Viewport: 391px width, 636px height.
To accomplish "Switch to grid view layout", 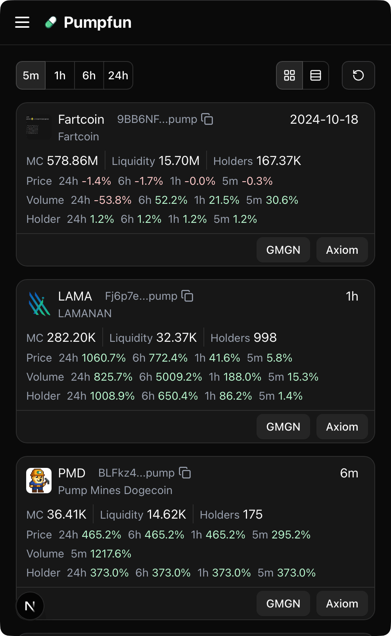I will tap(289, 75).
